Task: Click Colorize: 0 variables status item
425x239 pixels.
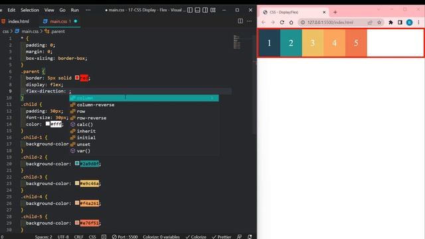Action: (x=161, y=237)
